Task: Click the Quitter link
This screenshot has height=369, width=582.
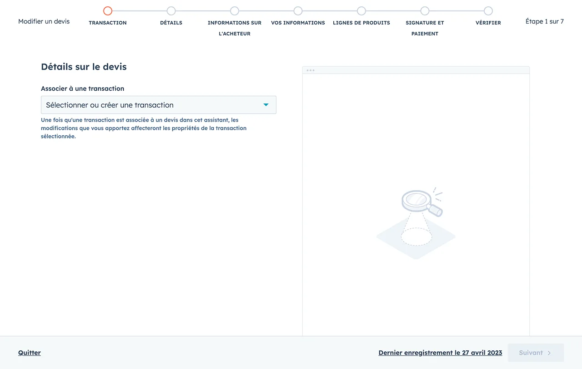Action: pos(30,353)
